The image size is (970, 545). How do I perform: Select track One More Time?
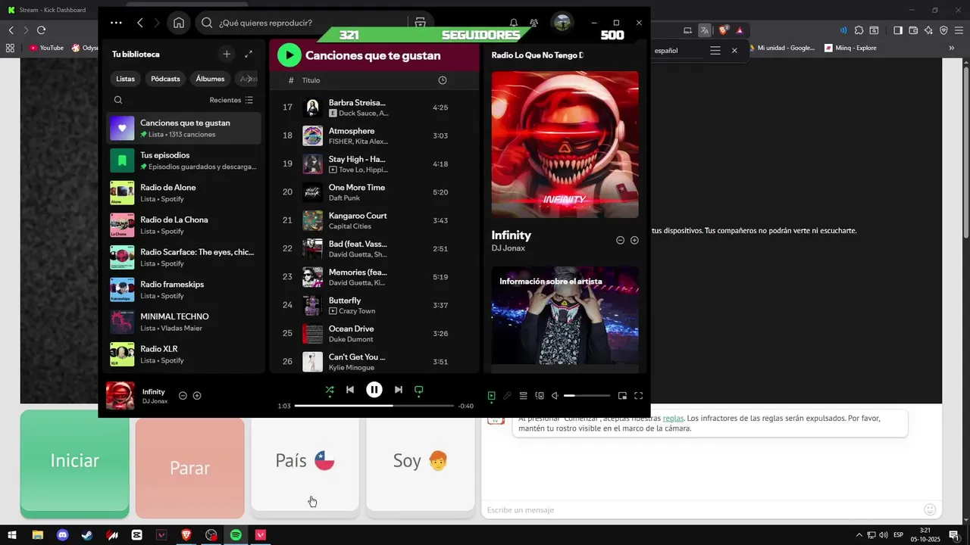coord(374,192)
